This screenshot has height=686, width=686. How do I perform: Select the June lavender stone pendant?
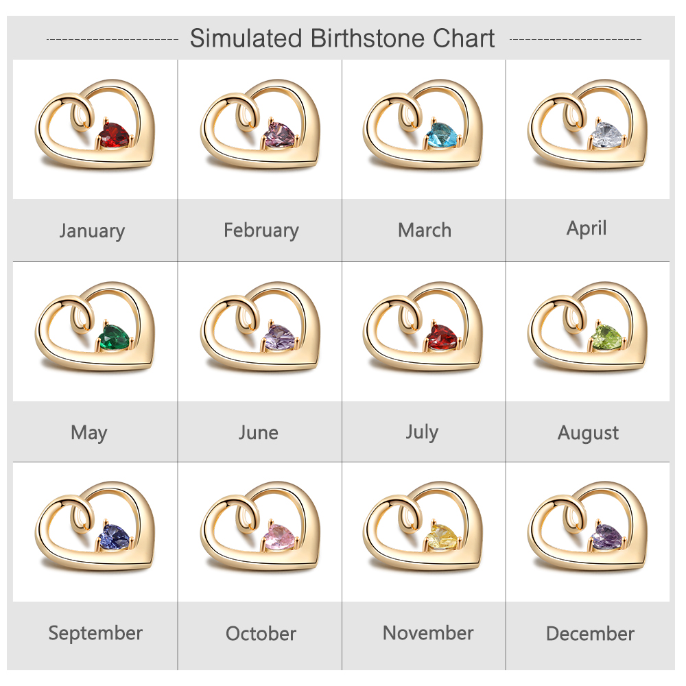260,326
